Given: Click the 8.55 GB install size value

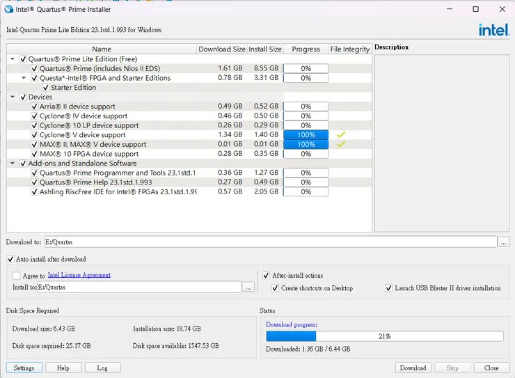Looking at the screenshot, I should click(x=266, y=68).
